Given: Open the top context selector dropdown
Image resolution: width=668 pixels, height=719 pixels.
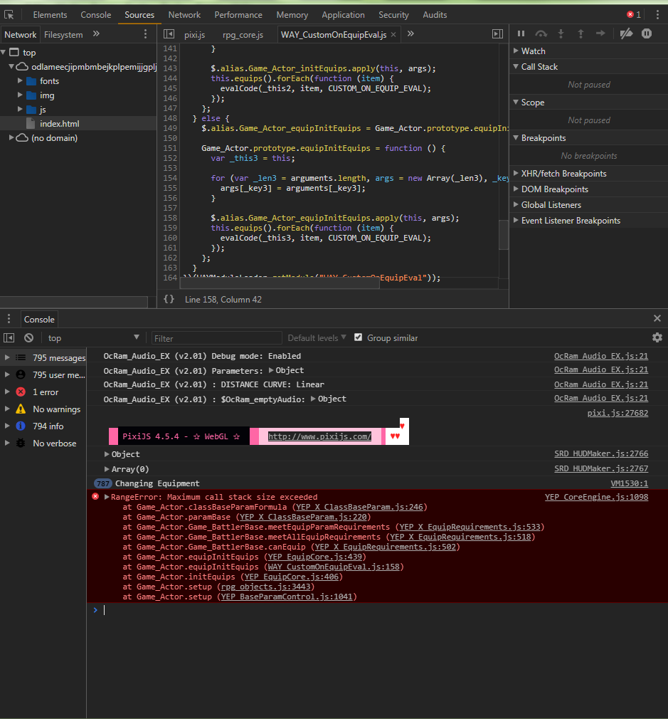Looking at the screenshot, I should (x=93, y=338).
